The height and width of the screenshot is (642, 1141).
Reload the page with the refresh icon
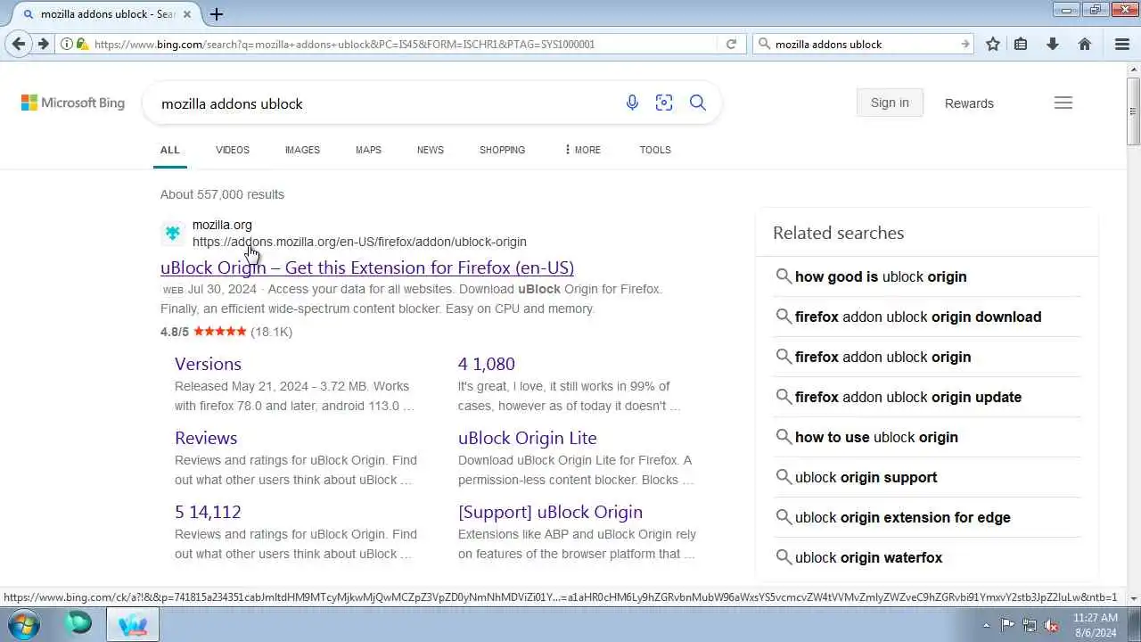[x=731, y=44]
